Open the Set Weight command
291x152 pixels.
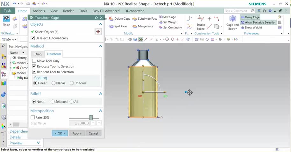coord(168,22)
